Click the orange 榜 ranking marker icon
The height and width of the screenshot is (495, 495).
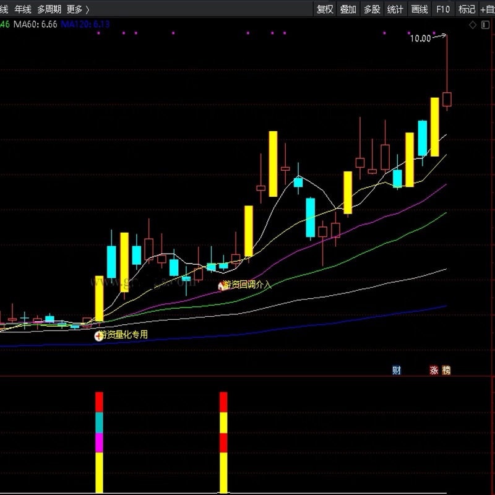click(446, 370)
